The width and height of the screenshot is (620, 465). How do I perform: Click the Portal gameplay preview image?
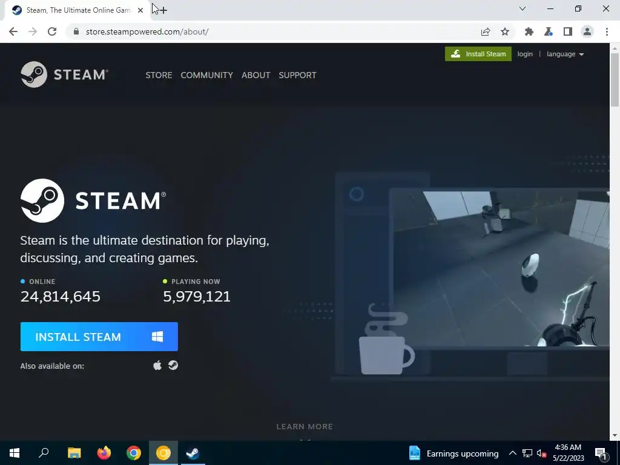click(x=501, y=269)
